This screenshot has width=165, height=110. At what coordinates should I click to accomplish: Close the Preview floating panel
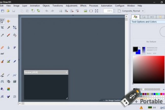coord(67,72)
